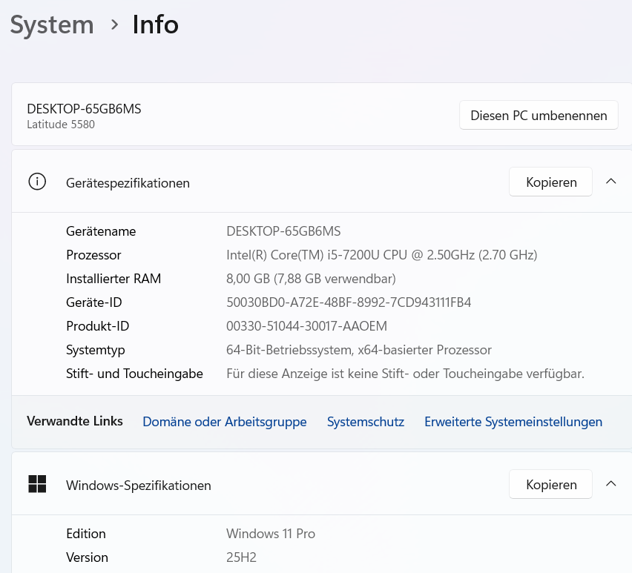The image size is (632, 573).
Task: Copy the Windows-Spezifikationen with Kopieren
Action: click(550, 484)
